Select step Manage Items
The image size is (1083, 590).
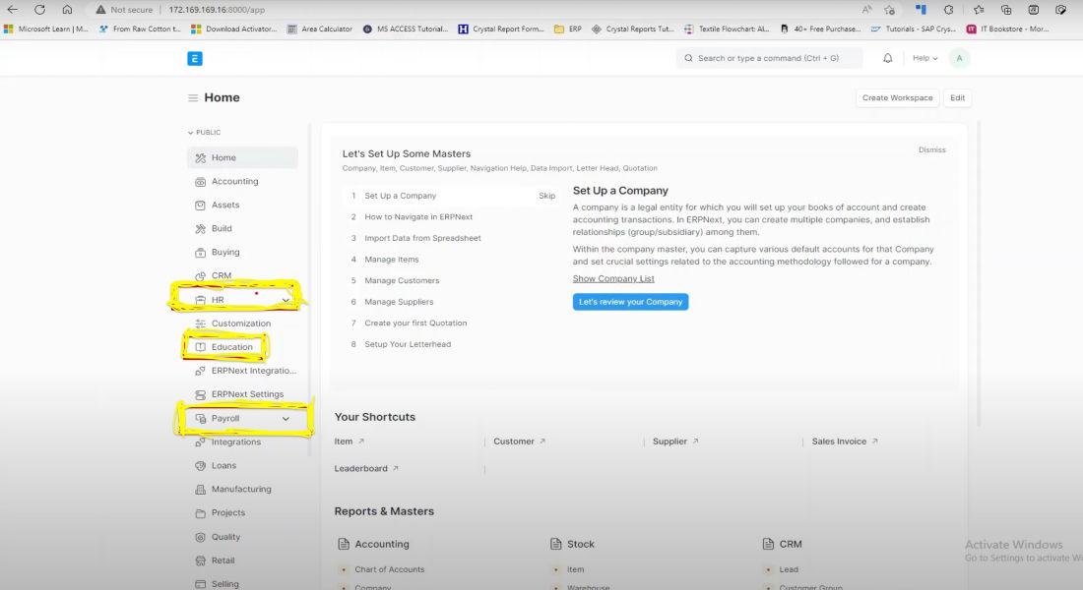tap(392, 260)
